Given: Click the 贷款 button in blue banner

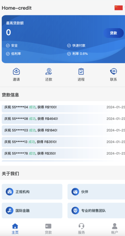Looking at the screenshot, I should pyautogui.click(x=114, y=33).
